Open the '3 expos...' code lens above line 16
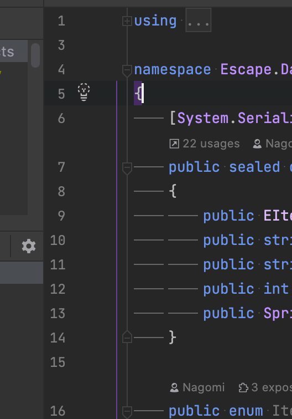Viewport: 292px width, 419px height. pos(272,387)
